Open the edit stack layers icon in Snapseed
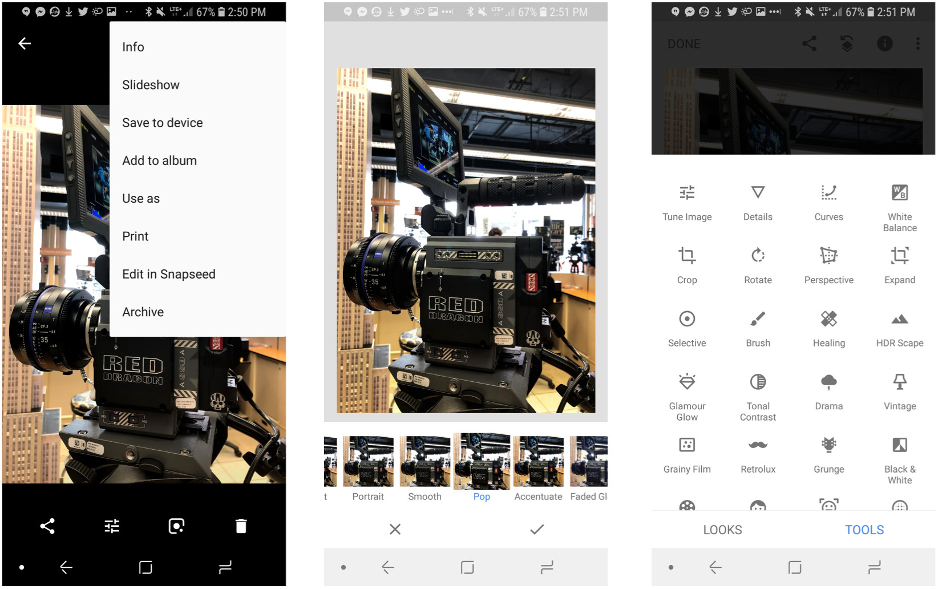This screenshot has width=938, height=589. tap(847, 44)
